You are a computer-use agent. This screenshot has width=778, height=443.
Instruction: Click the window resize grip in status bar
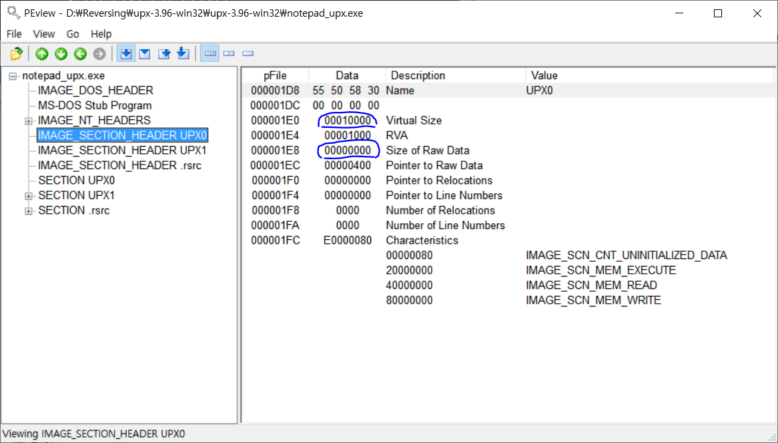pyautogui.click(x=771, y=436)
